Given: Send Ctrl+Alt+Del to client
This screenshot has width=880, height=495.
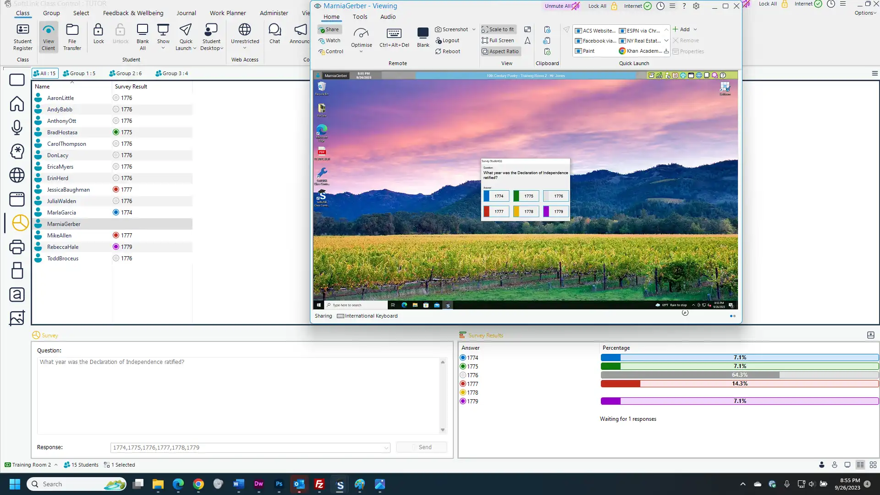Looking at the screenshot, I should tap(394, 37).
